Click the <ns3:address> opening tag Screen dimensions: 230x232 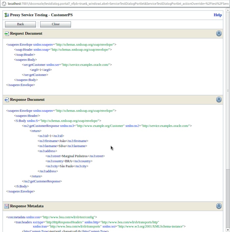point(47,151)
